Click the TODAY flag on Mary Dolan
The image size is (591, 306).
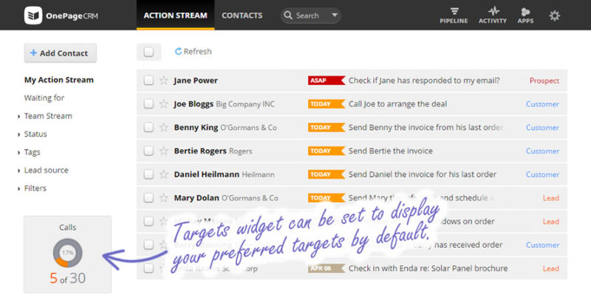click(x=327, y=198)
